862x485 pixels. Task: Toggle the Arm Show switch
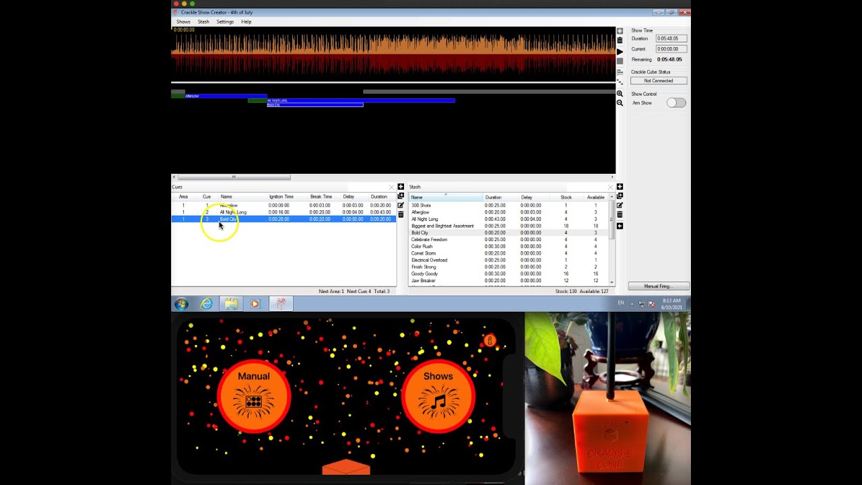676,103
